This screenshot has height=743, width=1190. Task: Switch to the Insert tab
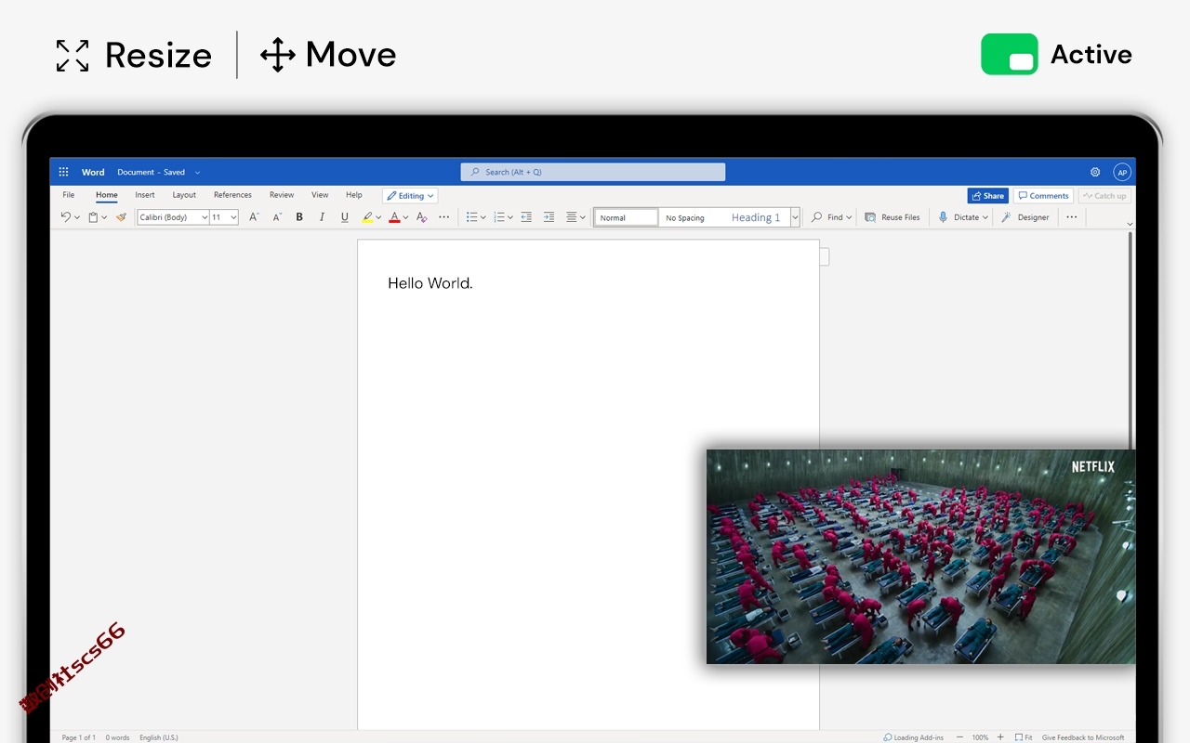[145, 195]
